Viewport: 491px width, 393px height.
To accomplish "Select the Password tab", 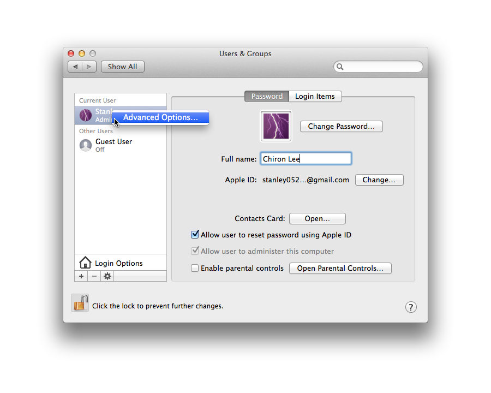I will 267,96.
